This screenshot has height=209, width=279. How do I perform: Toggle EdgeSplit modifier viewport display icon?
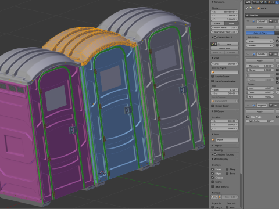point(276,105)
